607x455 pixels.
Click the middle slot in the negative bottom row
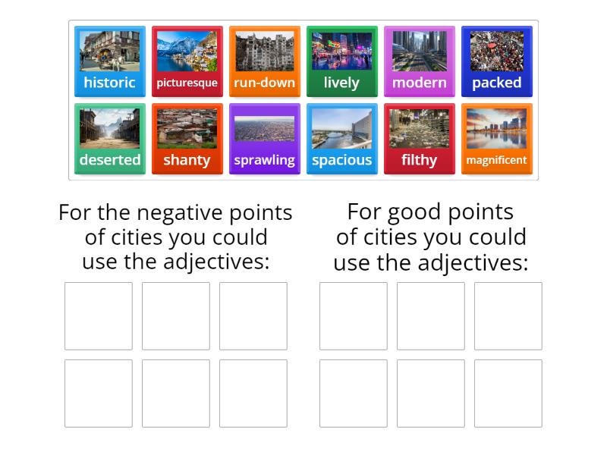[x=176, y=394]
